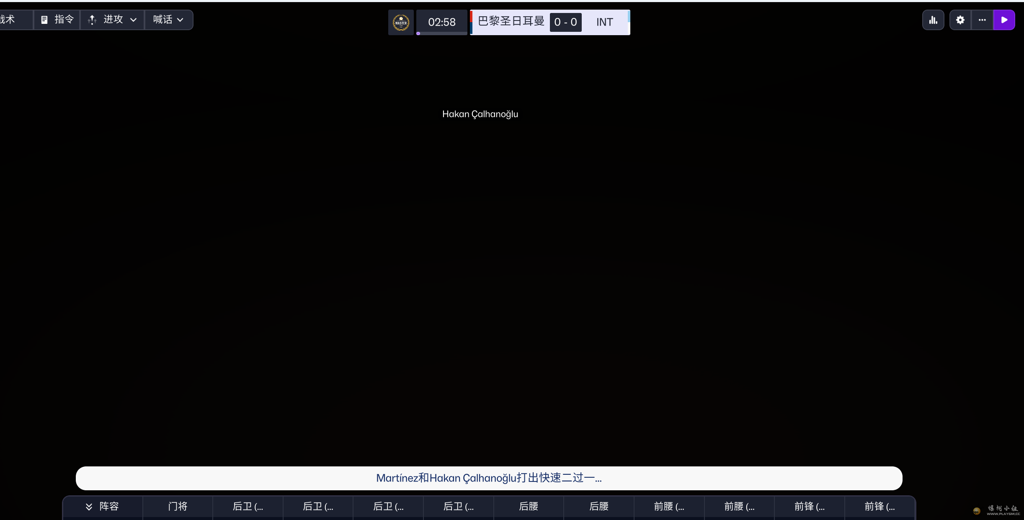This screenshot has width=1024, height=520.
Task: Expand the 喊话 shouts dropdown
Action: (x=180, y=20)
